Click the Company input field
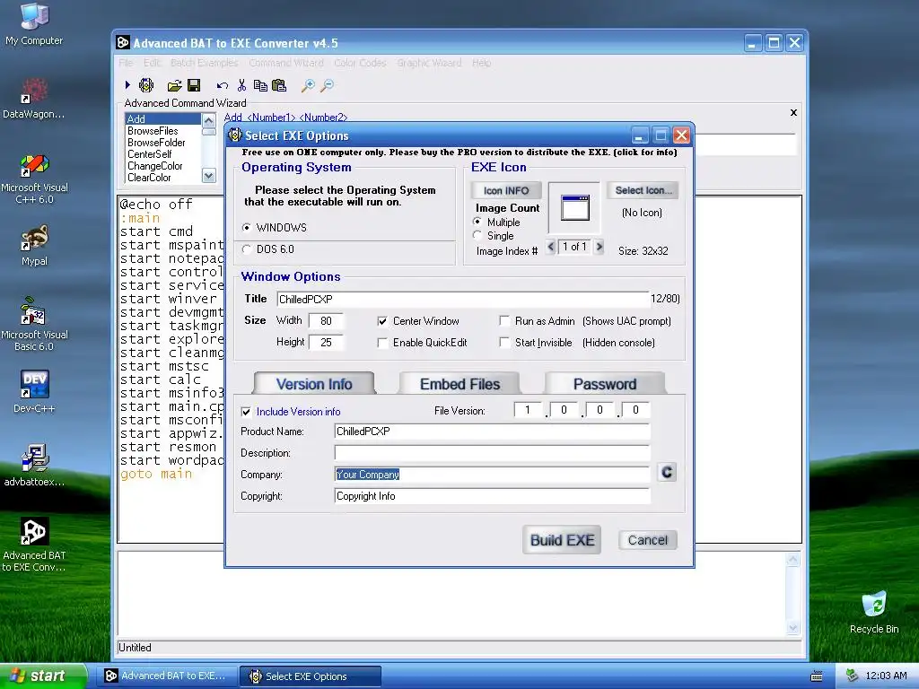Image resolution: width=919 pixels, height=689 pixels. click(x=493, y=475)
